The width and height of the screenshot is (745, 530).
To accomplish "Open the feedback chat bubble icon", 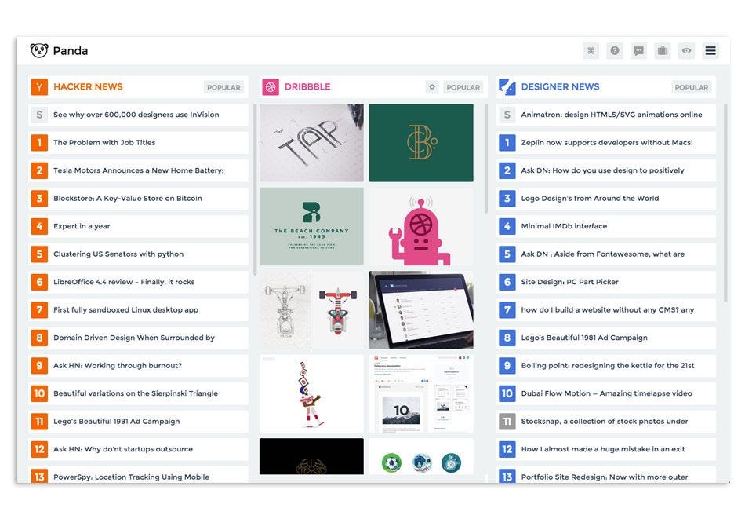I will click(x=638, y=50).
